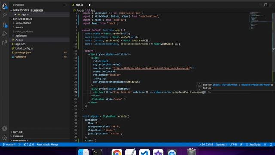Toggle Auto Attach: Always status item
Image resolution: width=275 pixels, height=155 pixels.
point(47,145)
